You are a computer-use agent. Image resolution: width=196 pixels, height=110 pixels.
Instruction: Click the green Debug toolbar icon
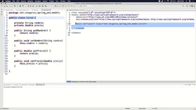pyautogui.click(x=36, y=6)
